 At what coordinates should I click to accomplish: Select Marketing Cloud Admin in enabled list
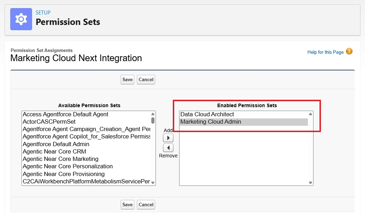pos(244,122)
